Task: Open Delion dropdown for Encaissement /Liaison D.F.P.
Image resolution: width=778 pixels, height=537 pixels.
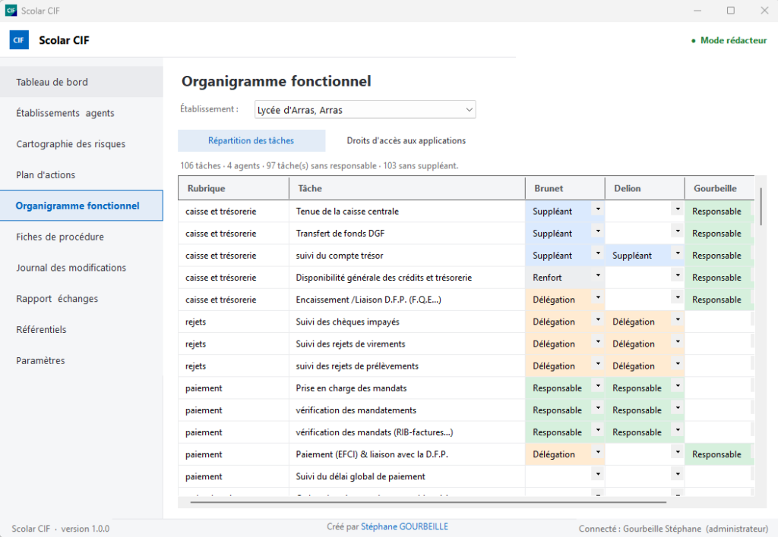Action: coord(678,297)
